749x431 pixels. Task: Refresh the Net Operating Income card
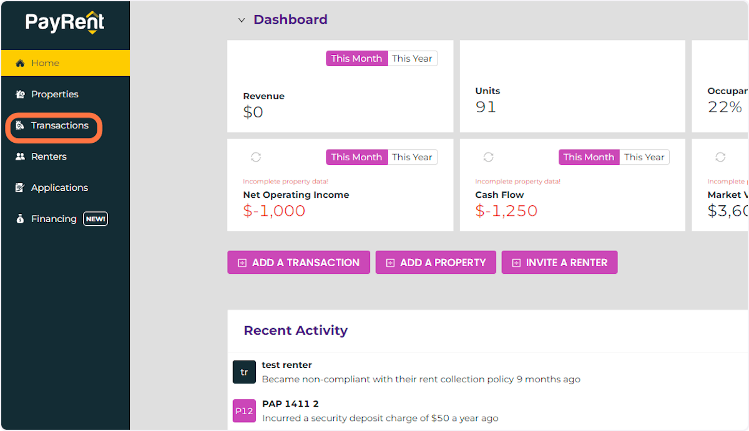[257, 157]
